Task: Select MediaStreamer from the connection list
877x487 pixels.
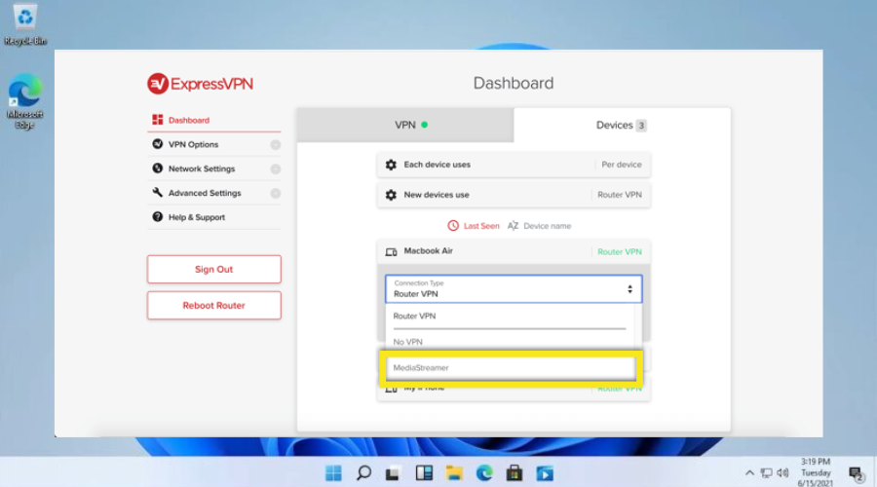Action: [x=511, y=368]
